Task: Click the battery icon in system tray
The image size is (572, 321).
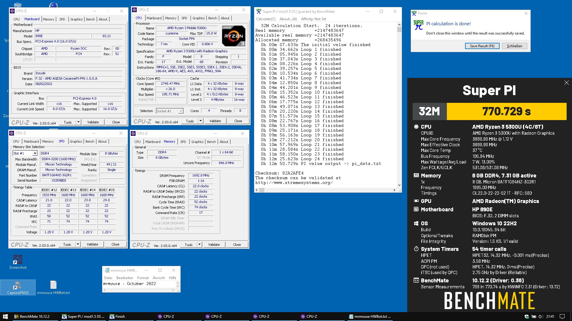Action: (534, 317)
